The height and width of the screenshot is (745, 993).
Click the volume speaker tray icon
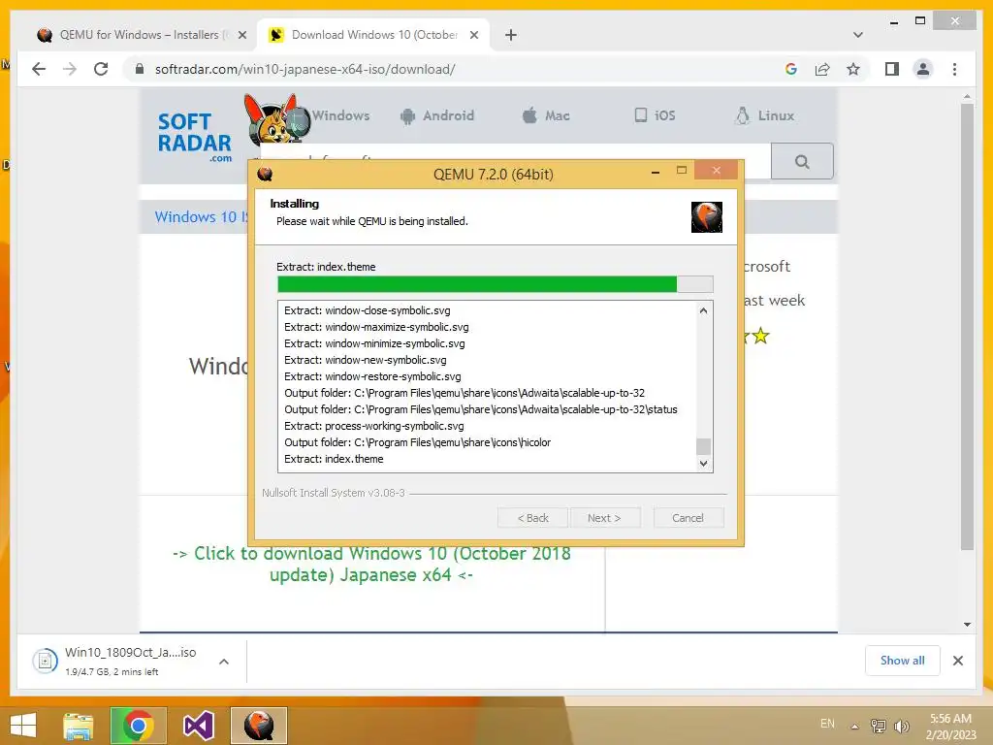pyautogui.click(x=901, y=726)
